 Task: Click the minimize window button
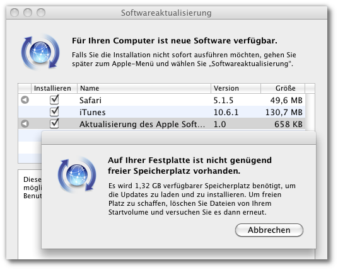tap(28, 13)
